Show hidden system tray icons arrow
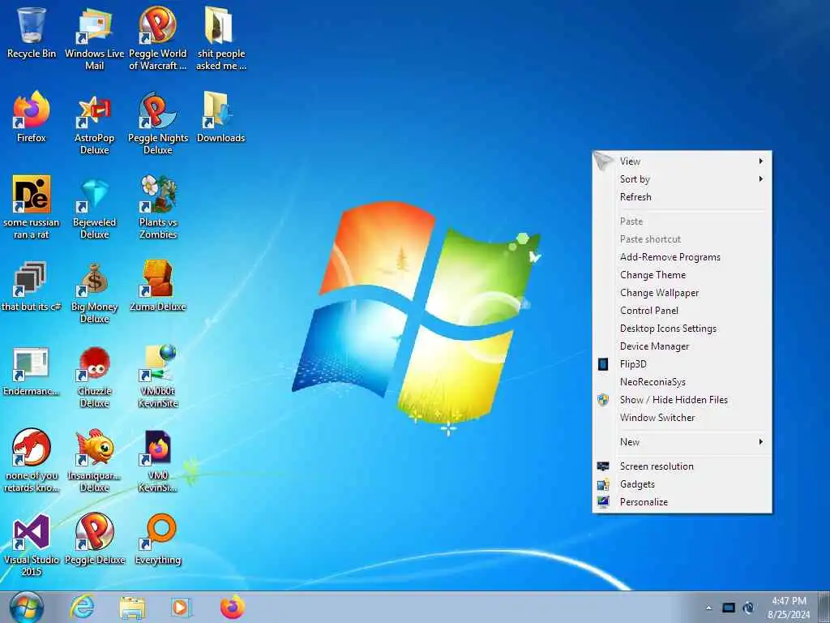 point(708,608)
